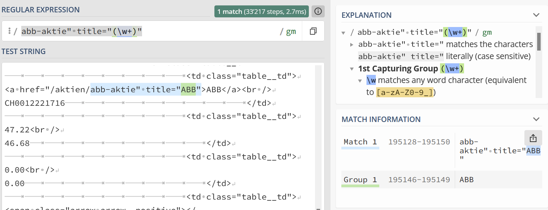This screenshot has width=548, height=210.
Task: Click the test string vertical scrollbar
Action: click(319, 135)
